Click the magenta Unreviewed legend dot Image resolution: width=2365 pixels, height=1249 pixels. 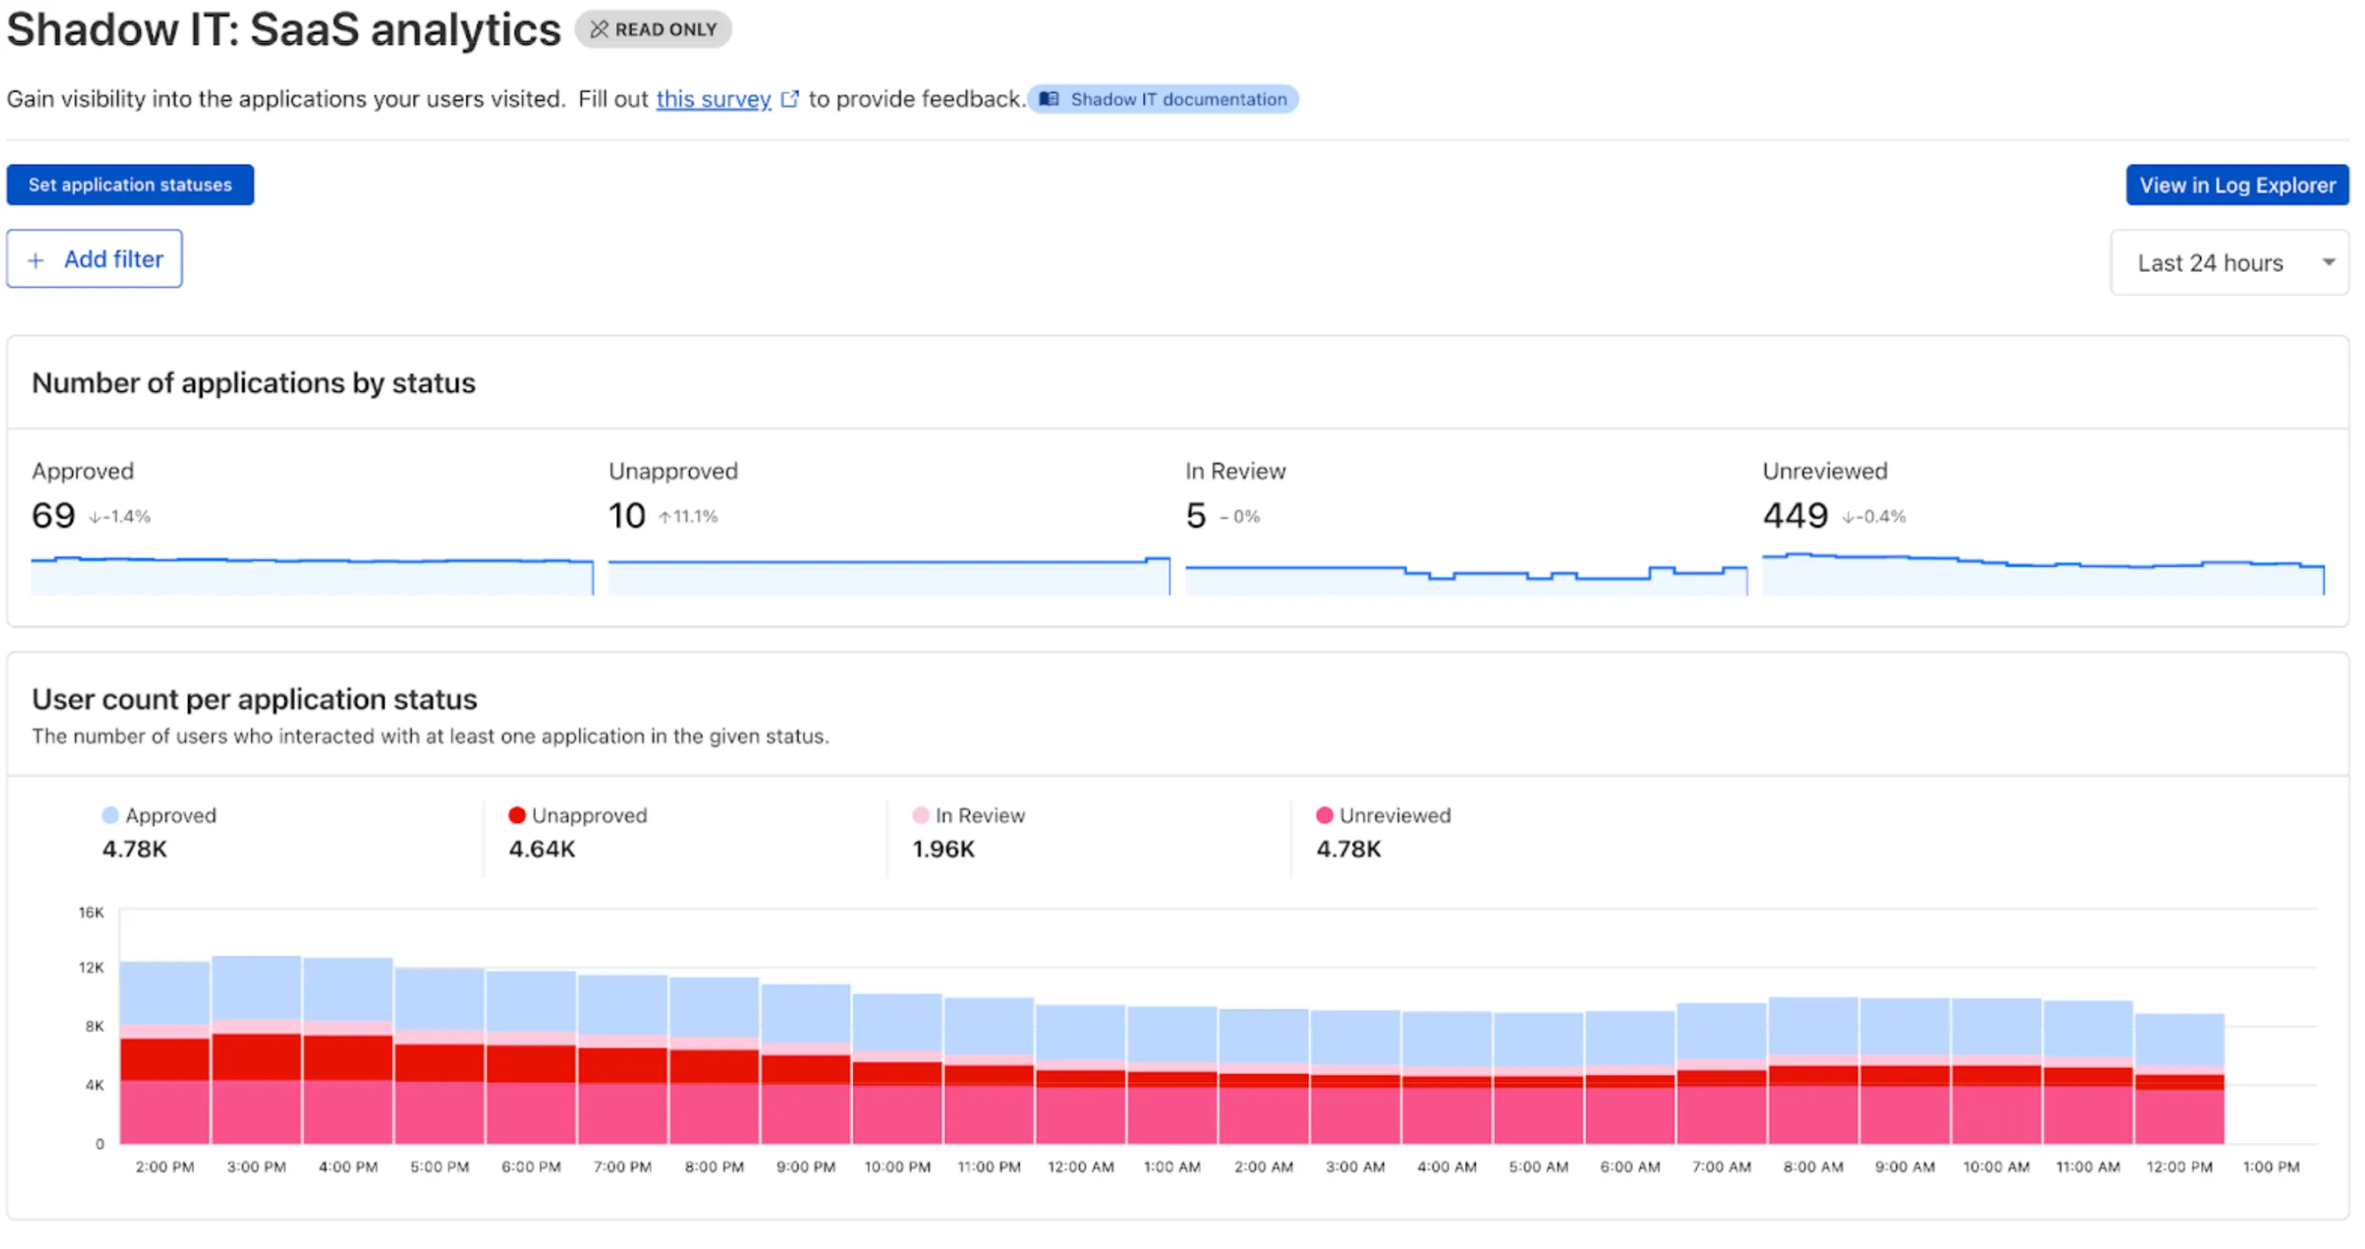pyautogui.click(x=1323, y=814)
